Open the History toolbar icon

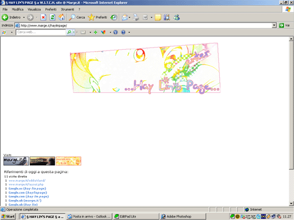pos(113,18)
